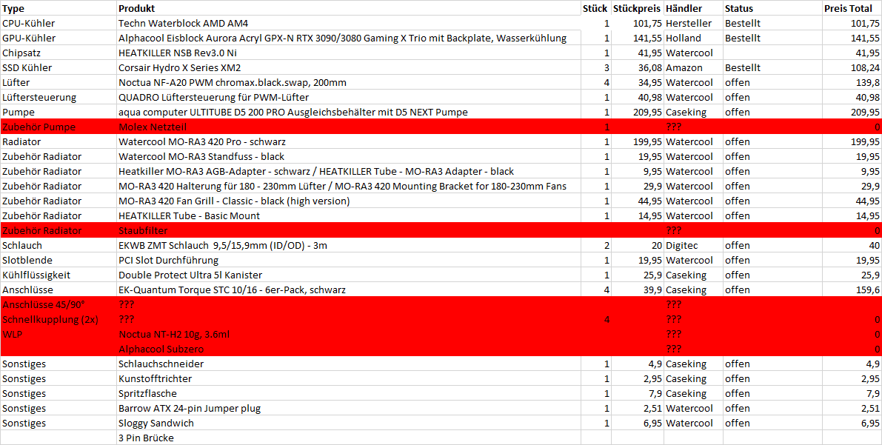This screenshot has height=445, width=882.
Task: Click the "3 Pin Brücke" product cell
Action: point(349,438)
